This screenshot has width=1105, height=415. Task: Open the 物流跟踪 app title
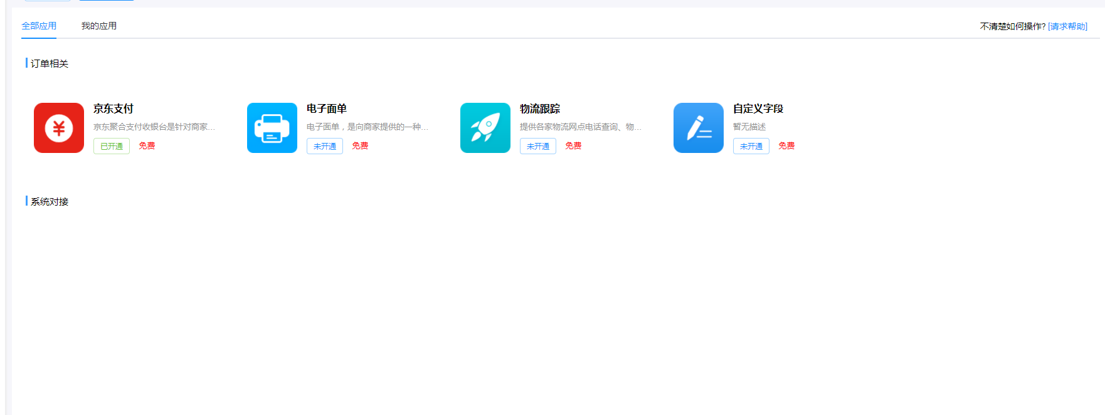[540, 108]
